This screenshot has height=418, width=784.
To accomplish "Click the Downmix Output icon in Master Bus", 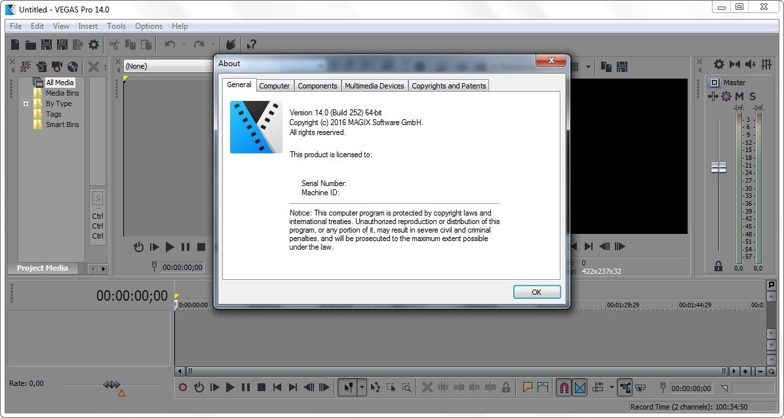I will click(x=734, y=64).
